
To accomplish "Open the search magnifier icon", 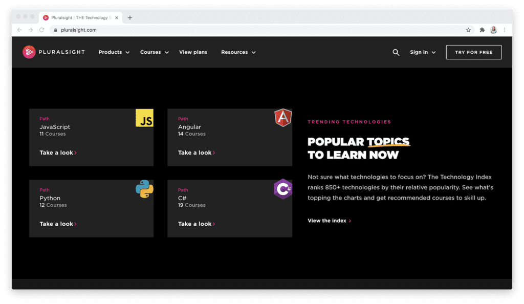I will 396,52.
